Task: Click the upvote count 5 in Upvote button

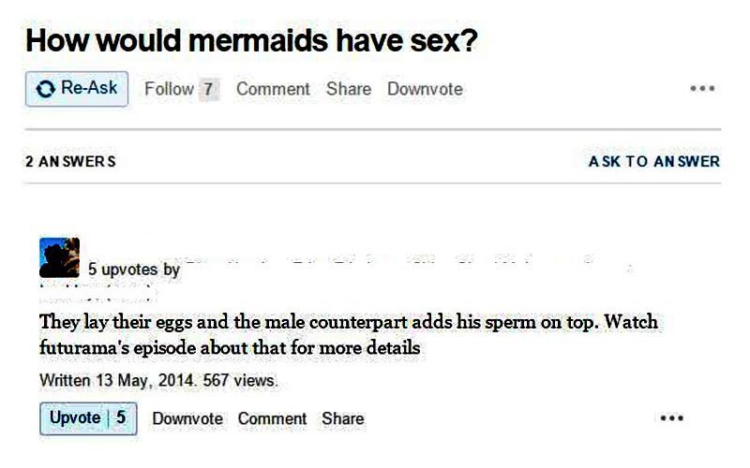Action: [x=121, y=417]
